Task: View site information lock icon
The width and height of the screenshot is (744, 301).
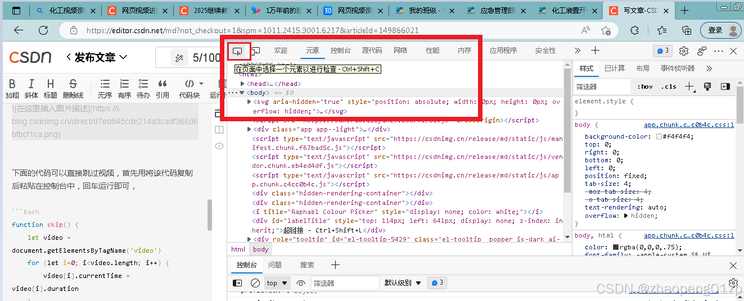Action: coord(73,30)
